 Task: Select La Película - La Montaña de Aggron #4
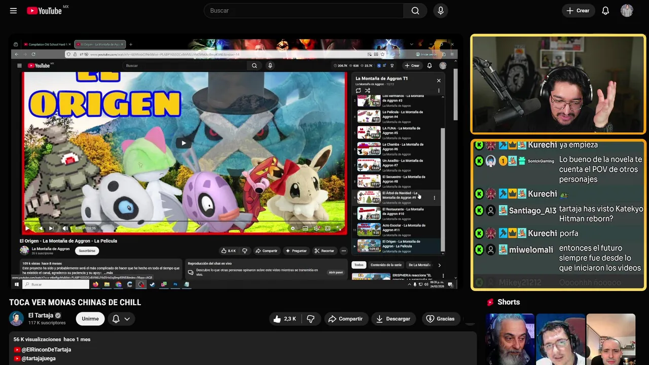(397, 117)
